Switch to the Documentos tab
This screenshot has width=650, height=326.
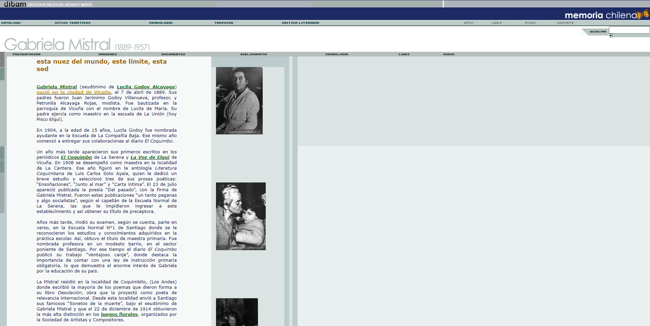click(x=173, y=54)
